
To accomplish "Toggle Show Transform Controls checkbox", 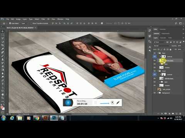I will [x=31, y=23].
